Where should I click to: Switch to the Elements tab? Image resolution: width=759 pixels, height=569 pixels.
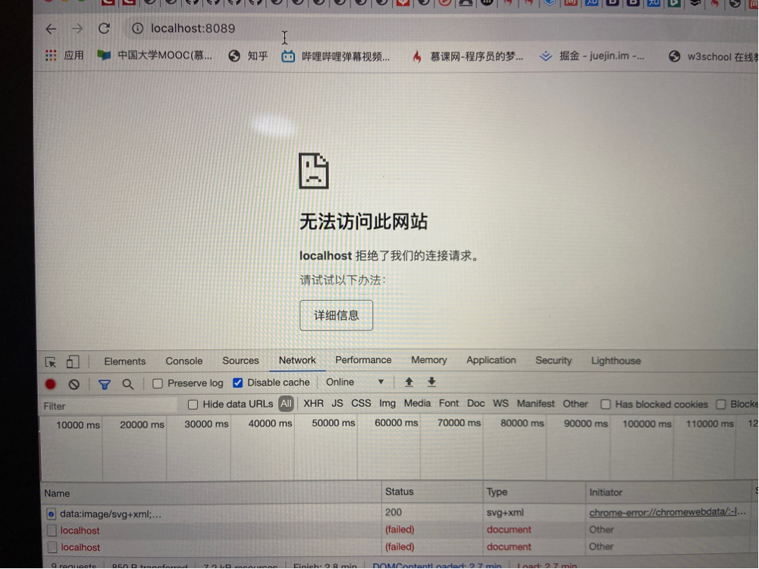pos(125,361)
